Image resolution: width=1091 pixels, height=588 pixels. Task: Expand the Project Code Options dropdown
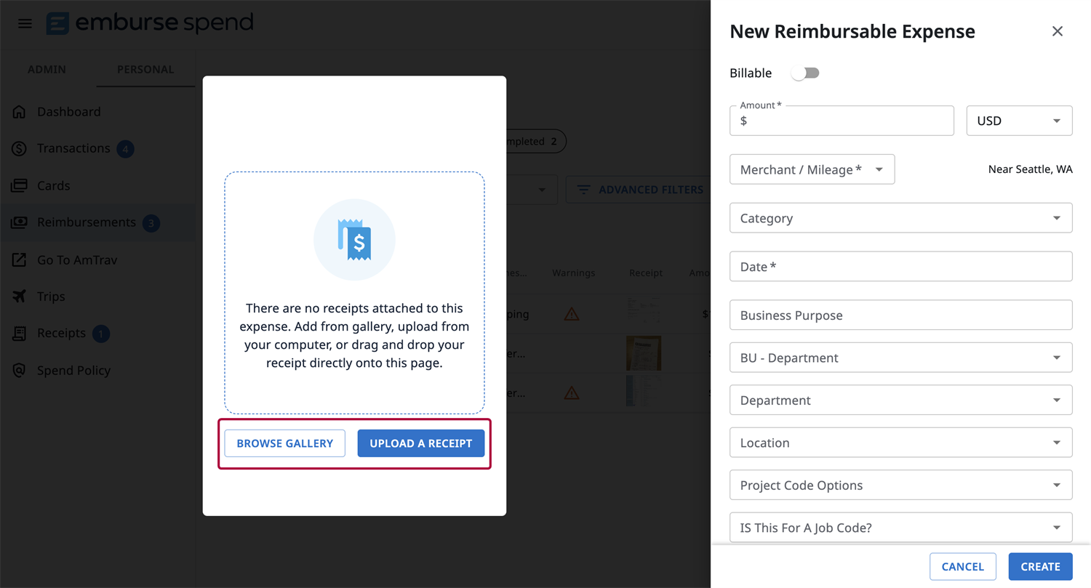(x=900, y=485)
